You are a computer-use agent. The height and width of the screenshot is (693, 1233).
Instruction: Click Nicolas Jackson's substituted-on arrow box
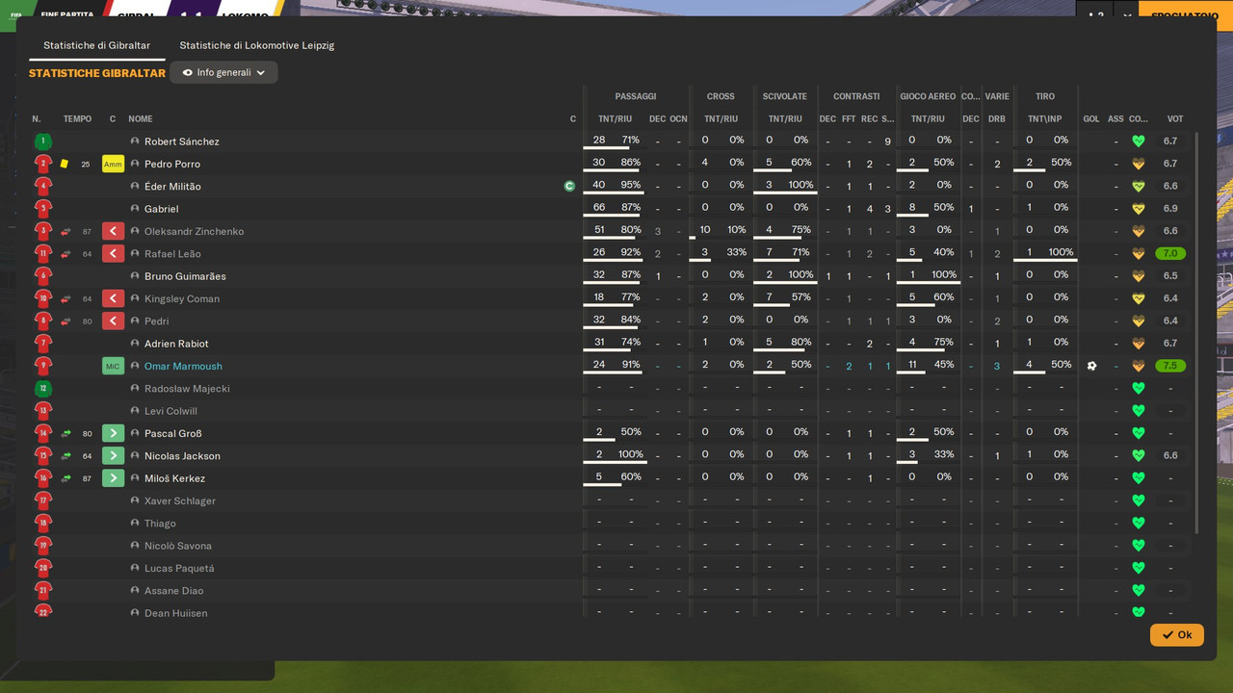tap(113, 455)
